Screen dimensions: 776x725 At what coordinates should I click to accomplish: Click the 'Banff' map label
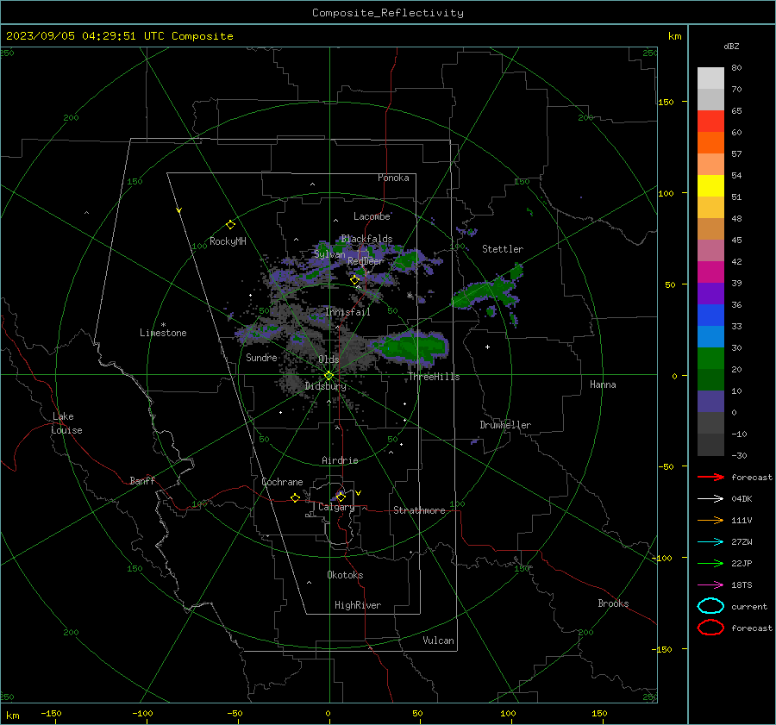(x=142, y=480)
